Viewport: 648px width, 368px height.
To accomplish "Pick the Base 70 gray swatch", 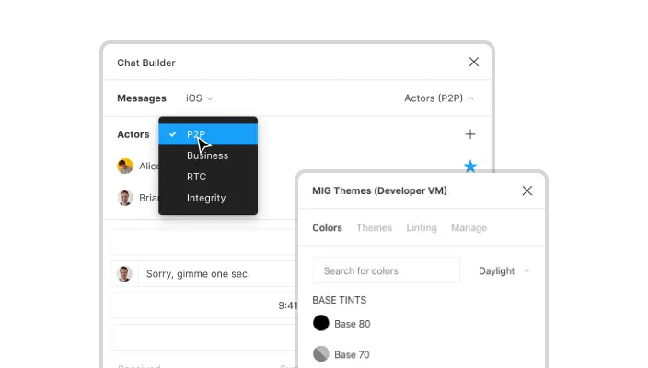I will 320,354.
